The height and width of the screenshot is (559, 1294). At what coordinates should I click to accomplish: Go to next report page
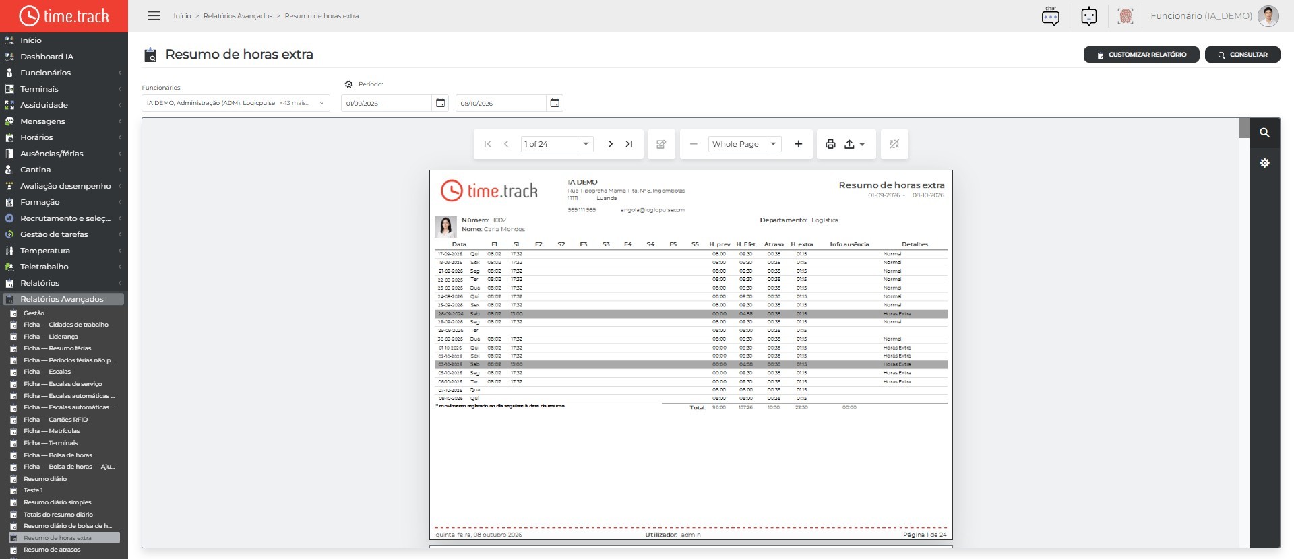pyautogui.click(x=610, y=144)
